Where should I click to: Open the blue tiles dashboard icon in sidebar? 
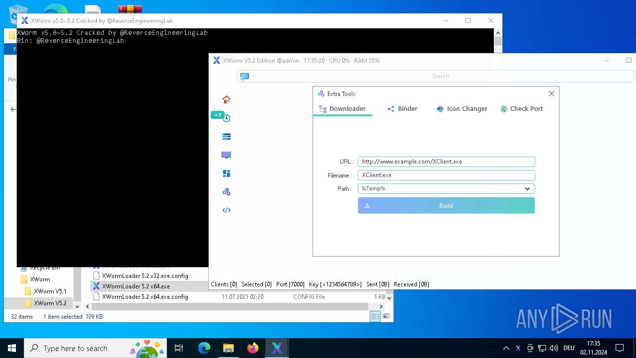point(226,174)
